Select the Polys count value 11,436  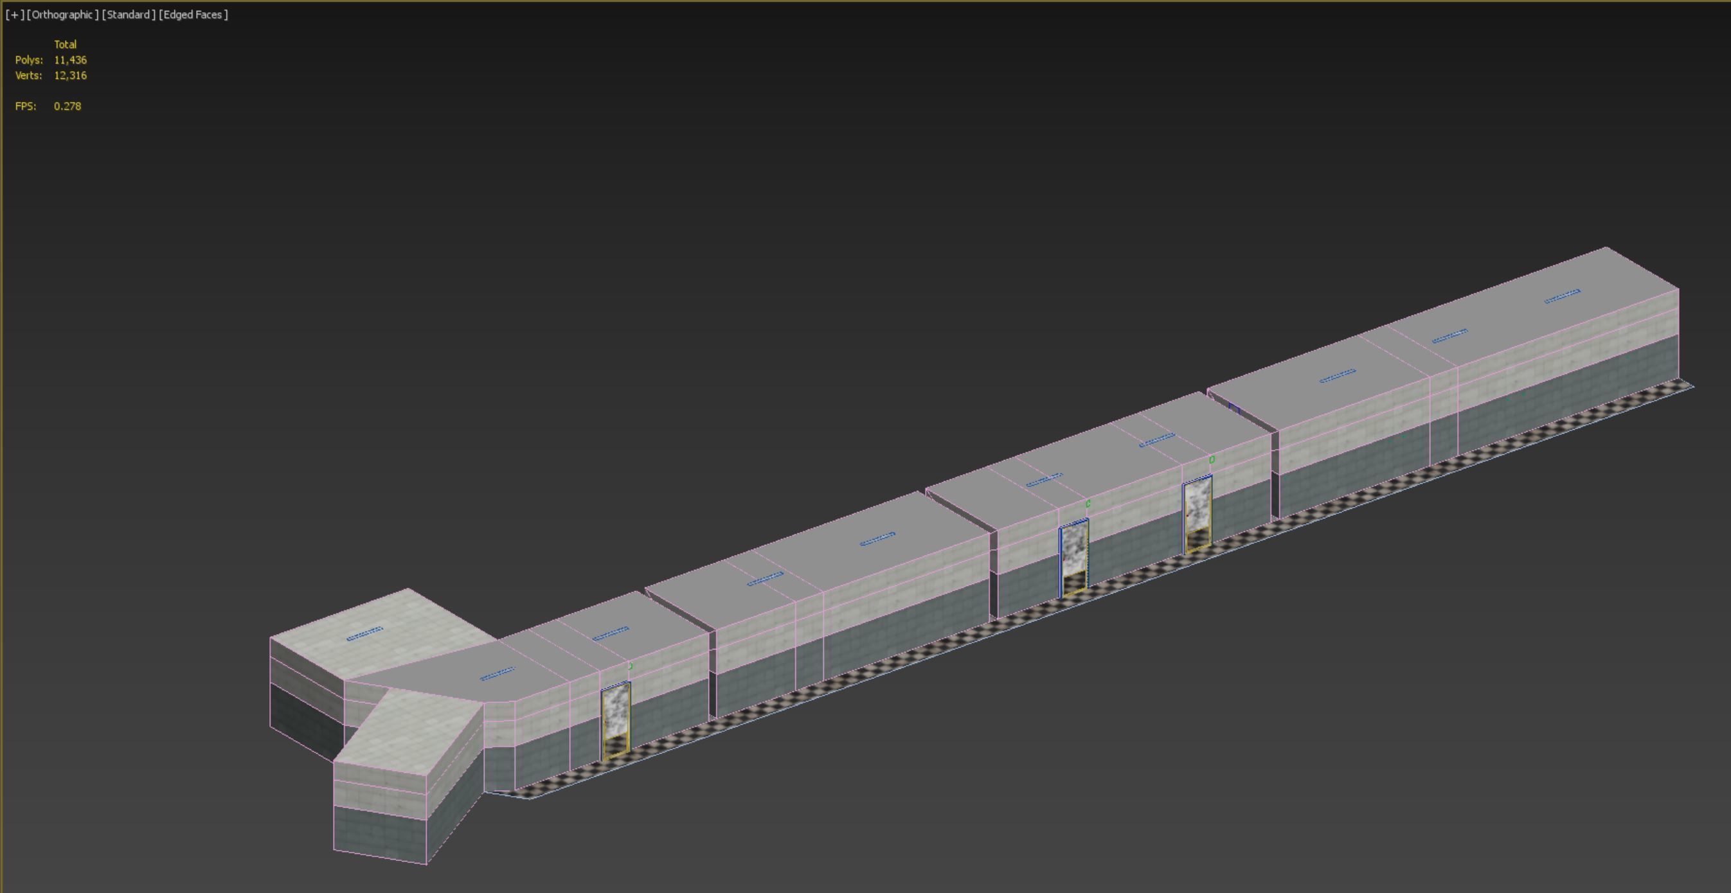coord(71,60)
